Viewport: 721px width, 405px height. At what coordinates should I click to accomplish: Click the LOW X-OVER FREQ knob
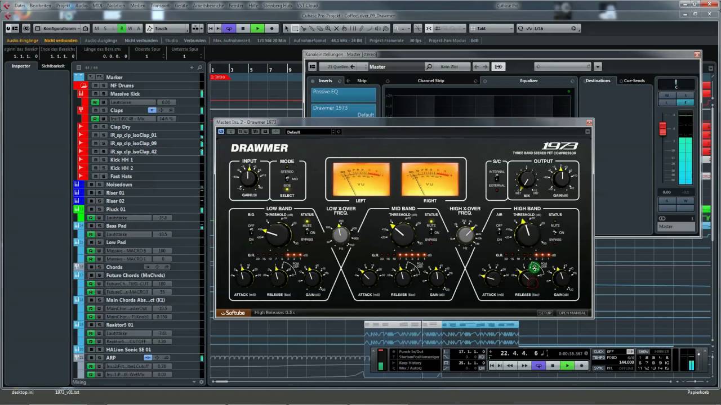pos(340,235)
